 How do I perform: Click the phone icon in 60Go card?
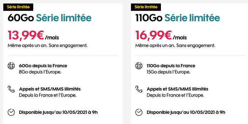click(11, 89)
